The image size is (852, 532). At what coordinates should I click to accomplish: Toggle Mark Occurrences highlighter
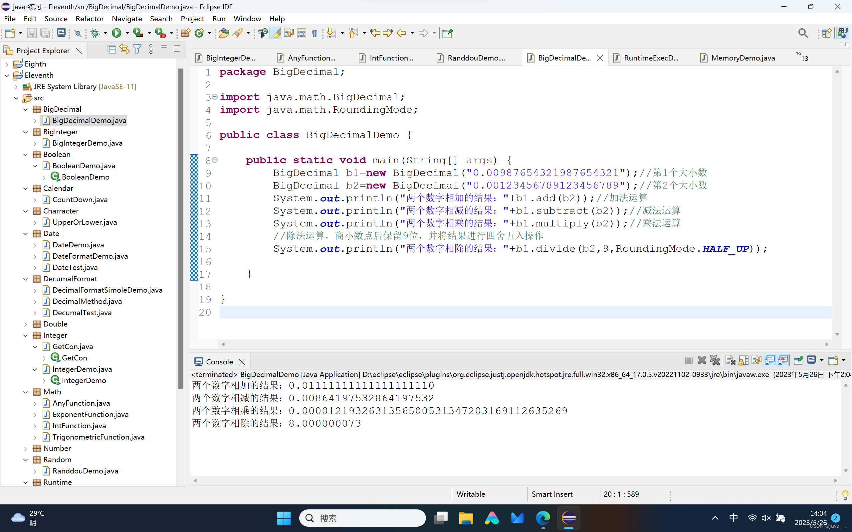[x=276, y=33]
